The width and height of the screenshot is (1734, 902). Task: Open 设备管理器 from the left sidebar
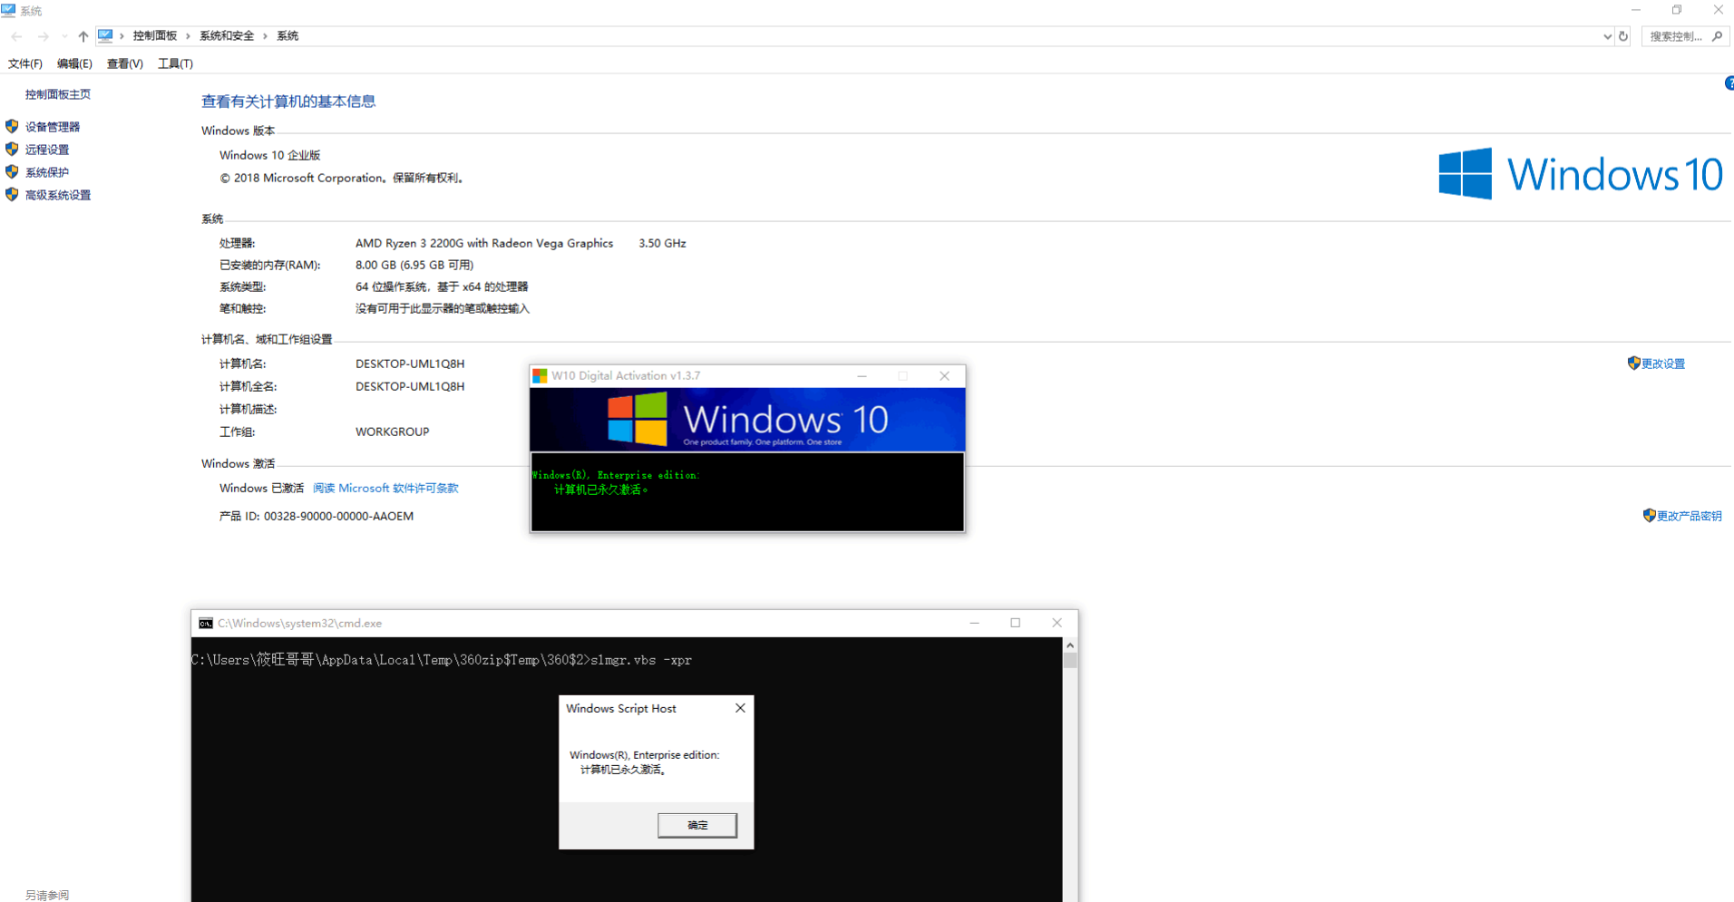click(x=52, y=126)
